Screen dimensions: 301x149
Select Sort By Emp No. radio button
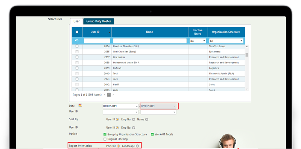(134, 119)
